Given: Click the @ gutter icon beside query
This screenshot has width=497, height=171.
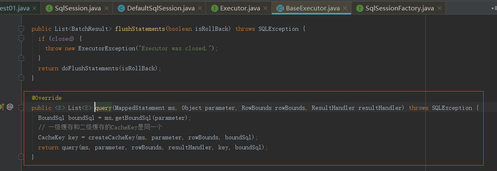Looking at the screenshot, I should 10,107.
